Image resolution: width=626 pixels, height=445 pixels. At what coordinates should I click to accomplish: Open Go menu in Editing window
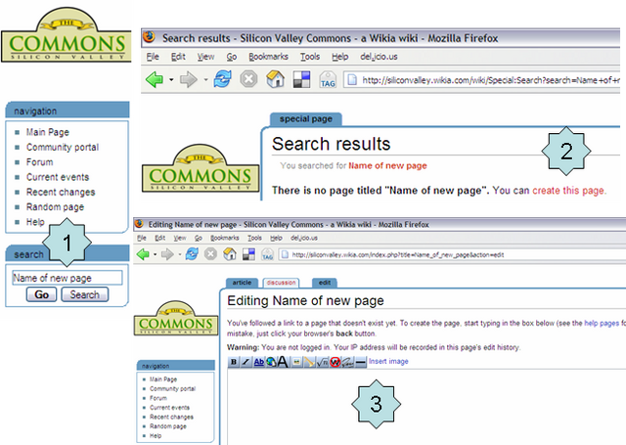point(199,238)
